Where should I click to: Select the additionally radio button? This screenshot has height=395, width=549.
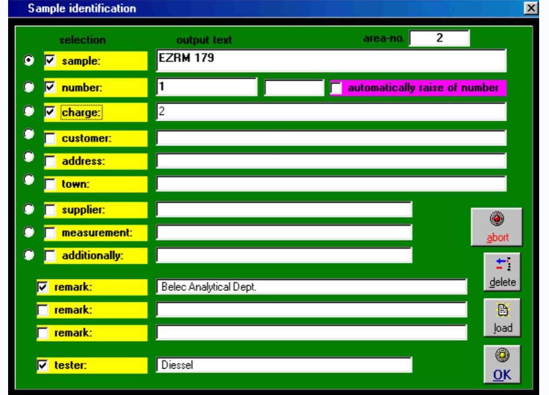28,254
